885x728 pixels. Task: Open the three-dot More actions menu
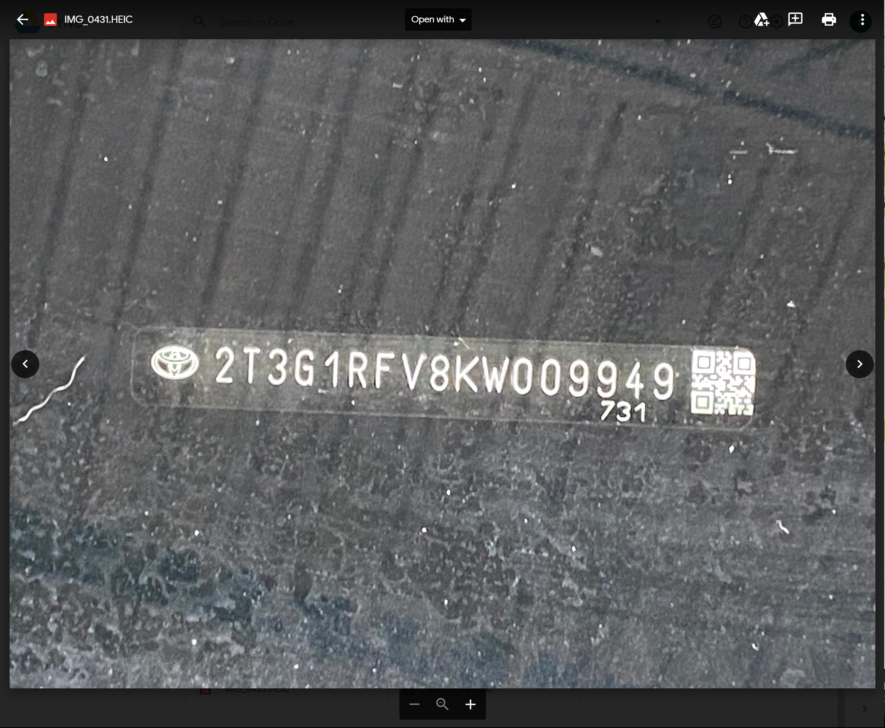click(862, 19)
